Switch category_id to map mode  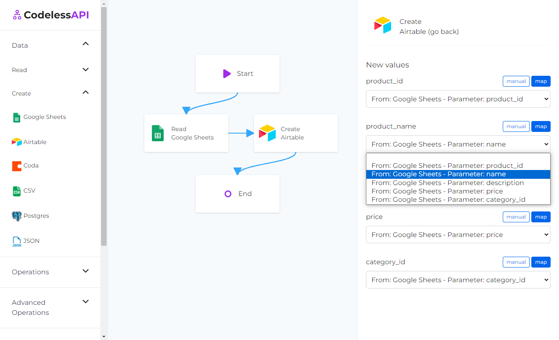click(541, 262)
